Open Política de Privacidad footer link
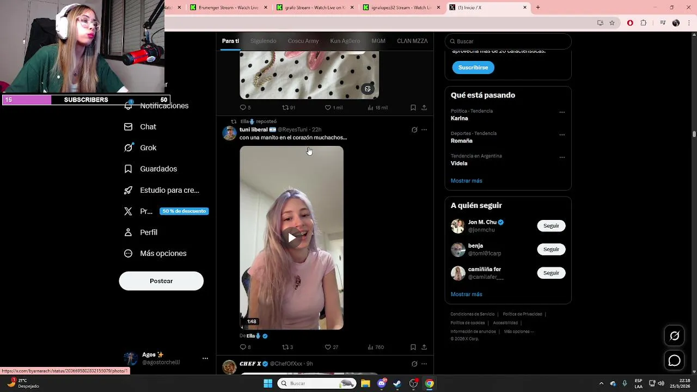 [522, 314]
